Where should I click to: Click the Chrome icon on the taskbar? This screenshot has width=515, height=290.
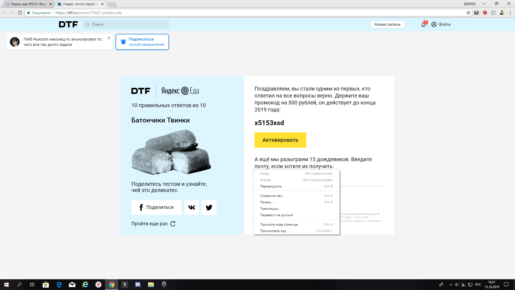[112, 285]
